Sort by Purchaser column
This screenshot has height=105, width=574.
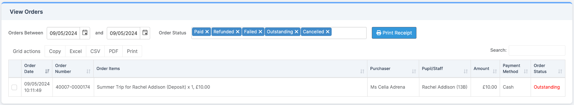coord(393,69)
